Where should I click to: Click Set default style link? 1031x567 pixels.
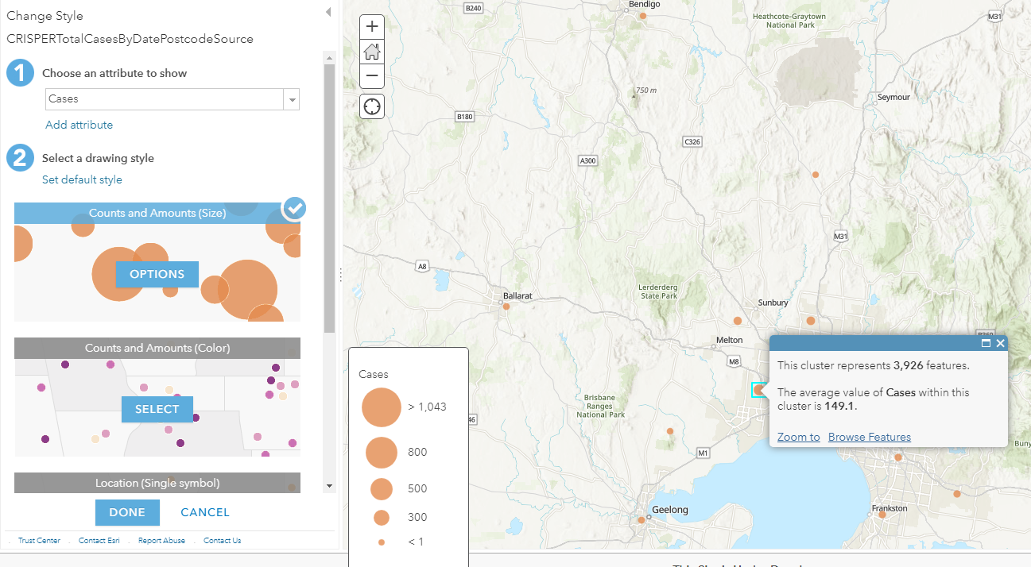tap(82, 179)
